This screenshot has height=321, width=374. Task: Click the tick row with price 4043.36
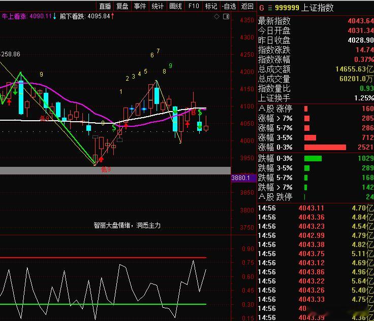(x=316, y=217)
